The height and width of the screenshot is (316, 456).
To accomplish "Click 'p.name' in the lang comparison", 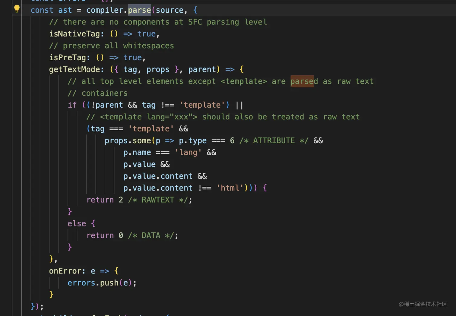I will tap(137, 153).
